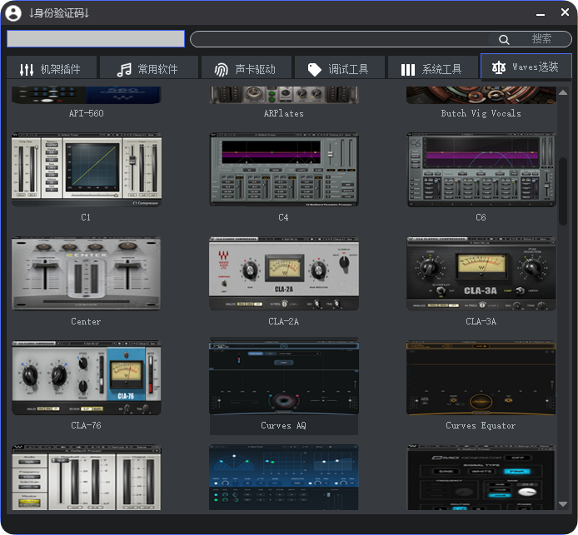Image resolution: width=578 pixels, height=535 pixels.
Task: Click the API-560 label text
Action: click(87, 113)
